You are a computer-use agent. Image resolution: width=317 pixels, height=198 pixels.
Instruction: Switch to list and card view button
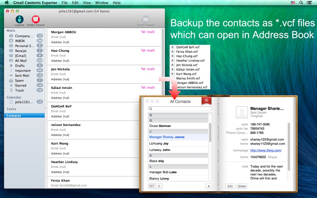(151, 186)
